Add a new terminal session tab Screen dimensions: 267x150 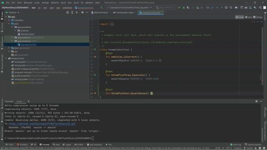[x=29, y=101]
